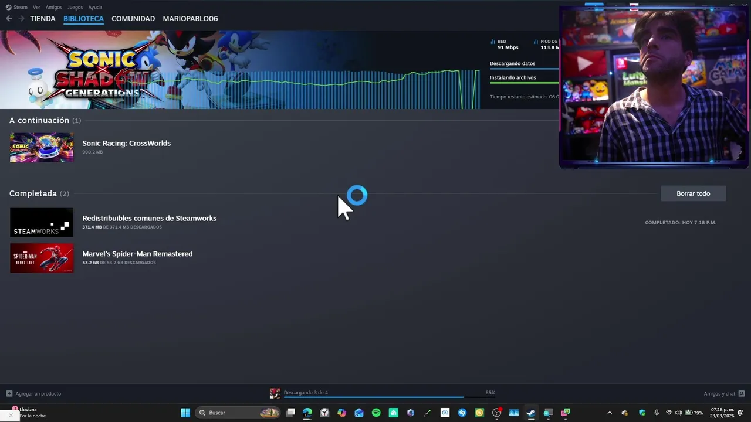This screenshot has width=751, height=422.
Task: Click the Descargando datos progress bar
Action: [525, 69]
